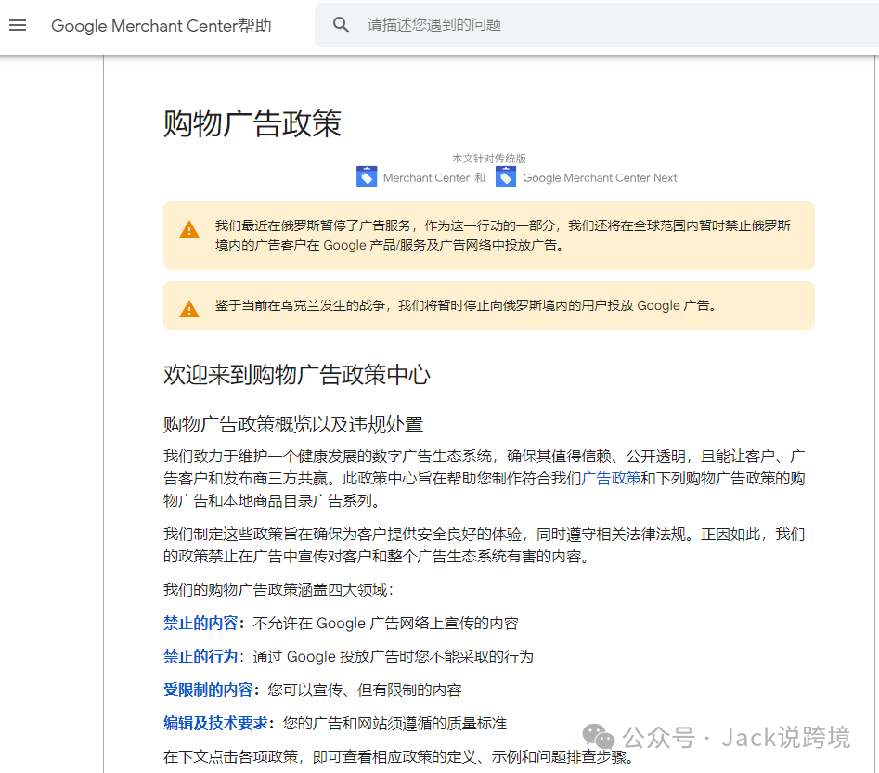This screenshot has width=879, height=773.
Task: Click the 欢迎来到购物广告政策中心 heading
Action: (297, 375)
